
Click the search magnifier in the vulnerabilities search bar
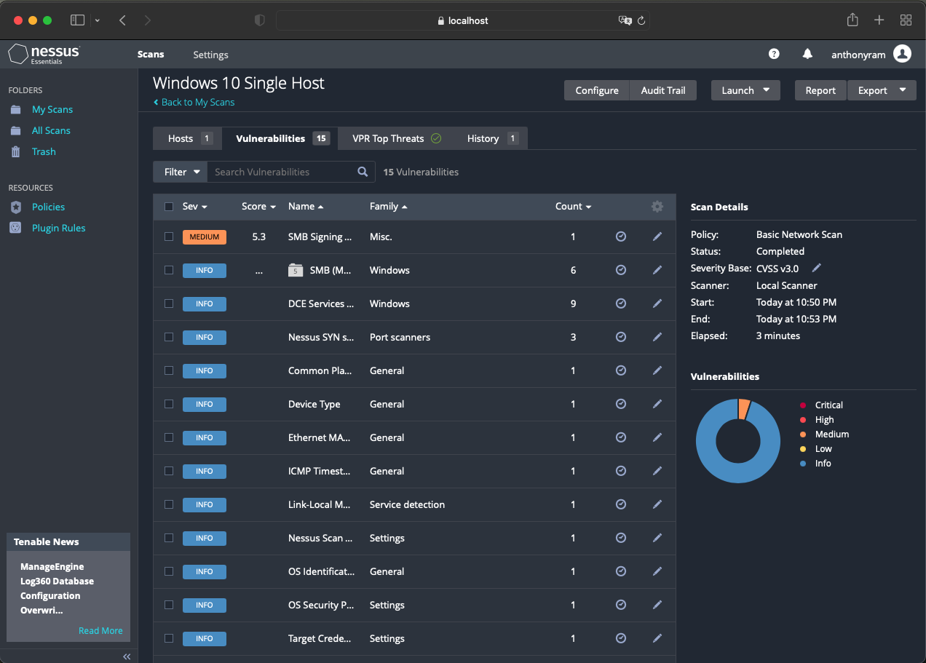pos(363,172)
